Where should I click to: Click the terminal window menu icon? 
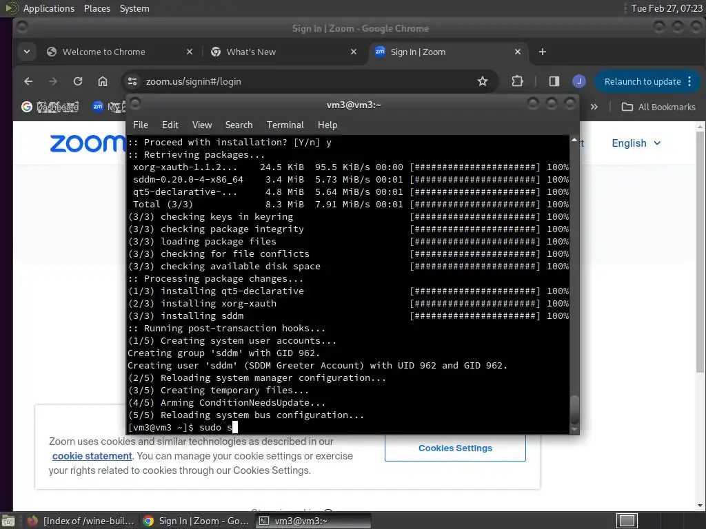(136, 104)
